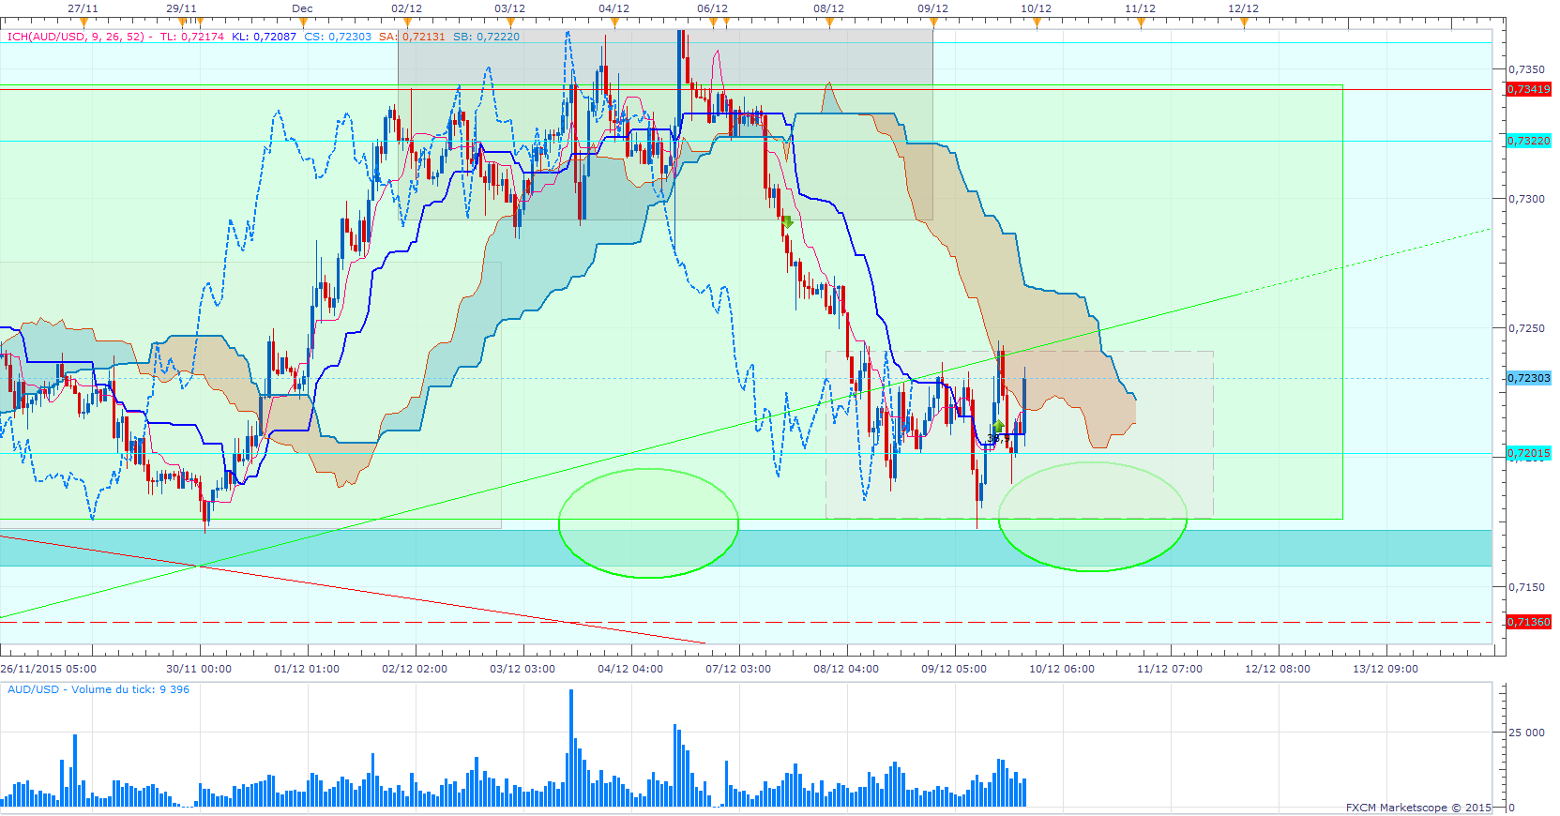Click the orange marker under 27/11

click(x=83, y=23)
